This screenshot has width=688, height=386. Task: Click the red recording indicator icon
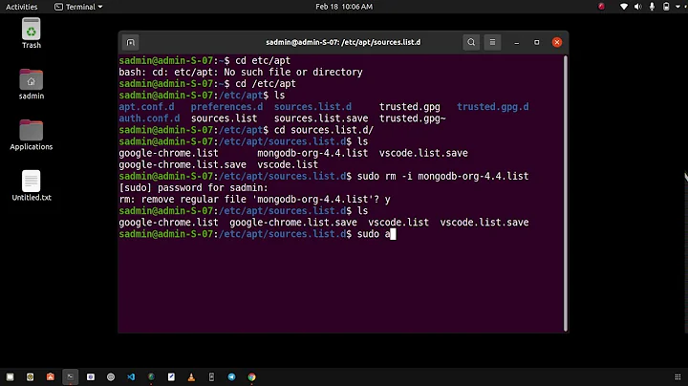click(602, 7)
